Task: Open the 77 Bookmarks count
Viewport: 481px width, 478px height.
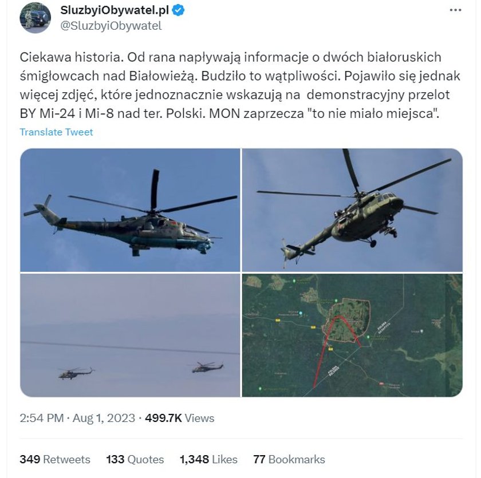Action: [x=289, y=459]
